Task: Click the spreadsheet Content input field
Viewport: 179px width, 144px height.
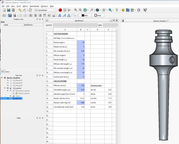Action: click(75, 25)
